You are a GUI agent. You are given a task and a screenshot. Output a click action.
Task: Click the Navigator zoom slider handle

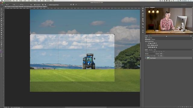tap(166, 36)
